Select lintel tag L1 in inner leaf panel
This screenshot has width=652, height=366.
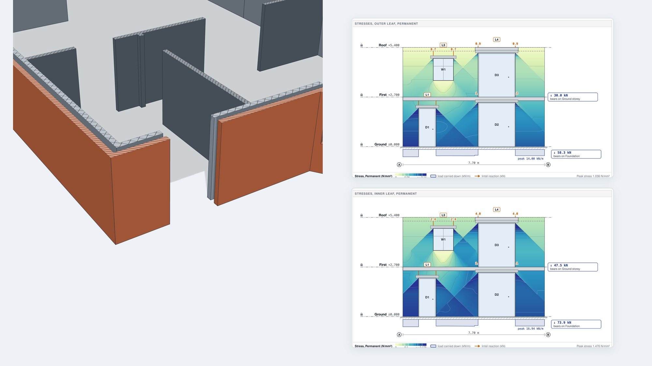coord(427,264)
